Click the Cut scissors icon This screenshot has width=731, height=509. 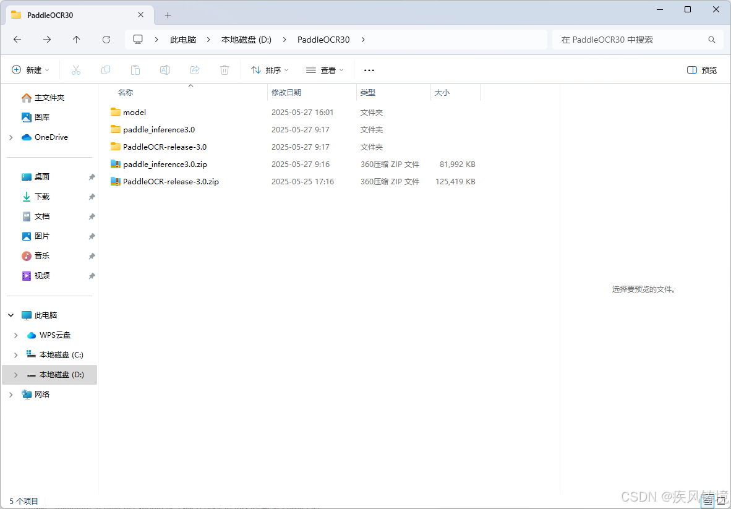[x=76, y=70]
